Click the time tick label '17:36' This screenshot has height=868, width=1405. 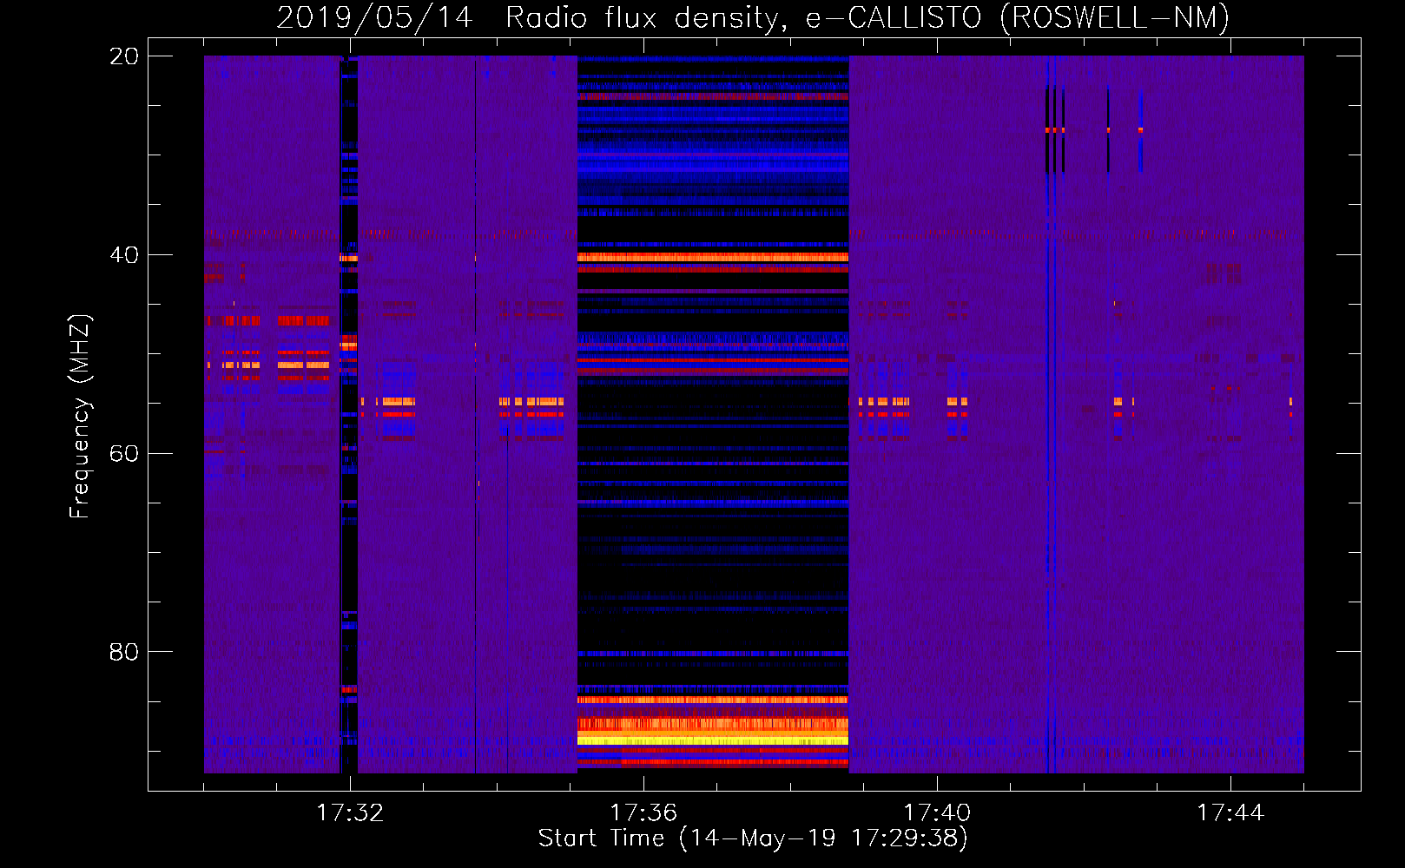point(643,813)
